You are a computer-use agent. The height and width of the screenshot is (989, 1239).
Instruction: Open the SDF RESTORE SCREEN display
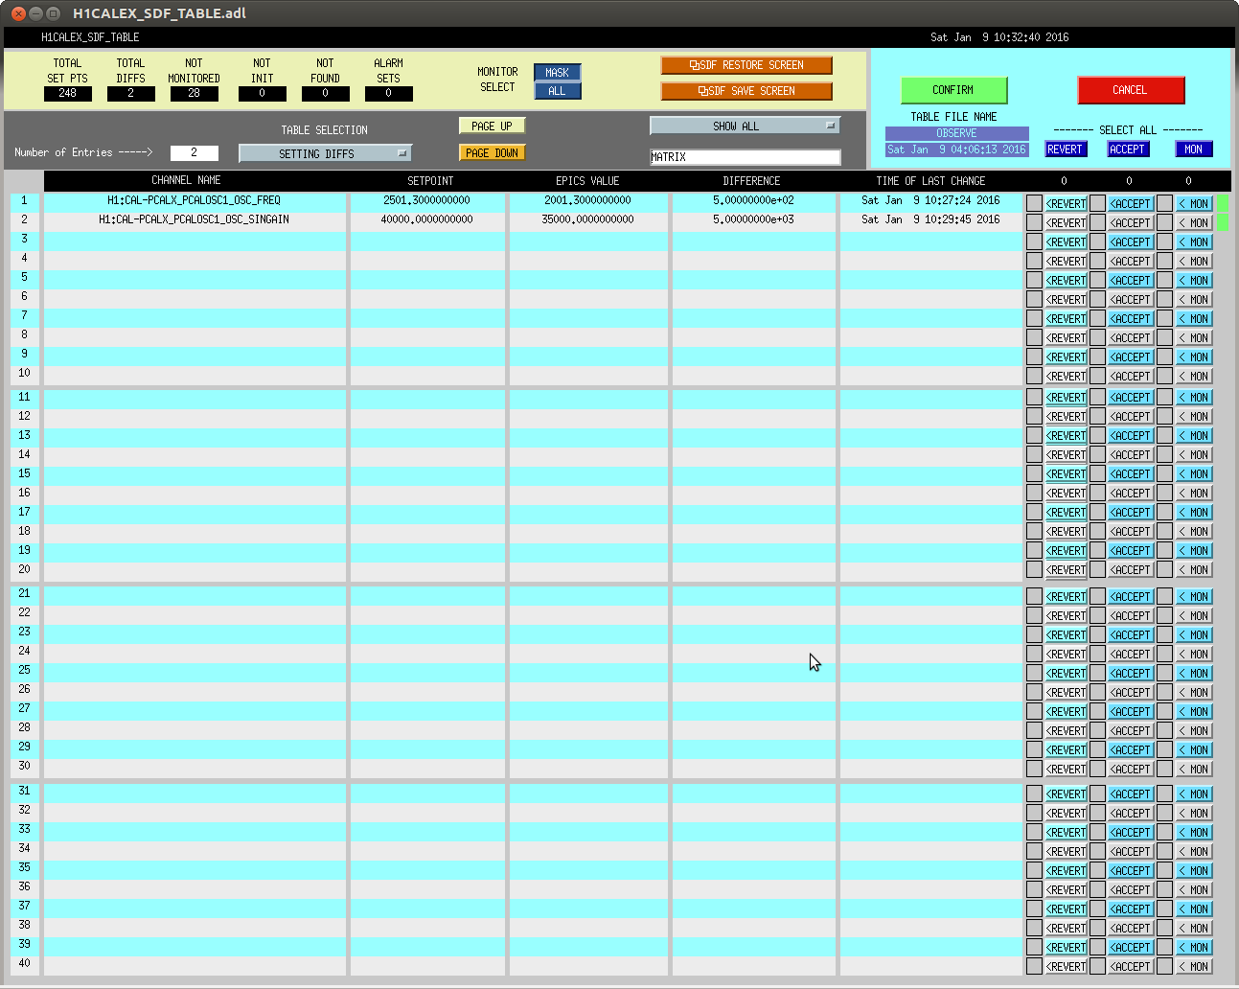pos(746,65)
